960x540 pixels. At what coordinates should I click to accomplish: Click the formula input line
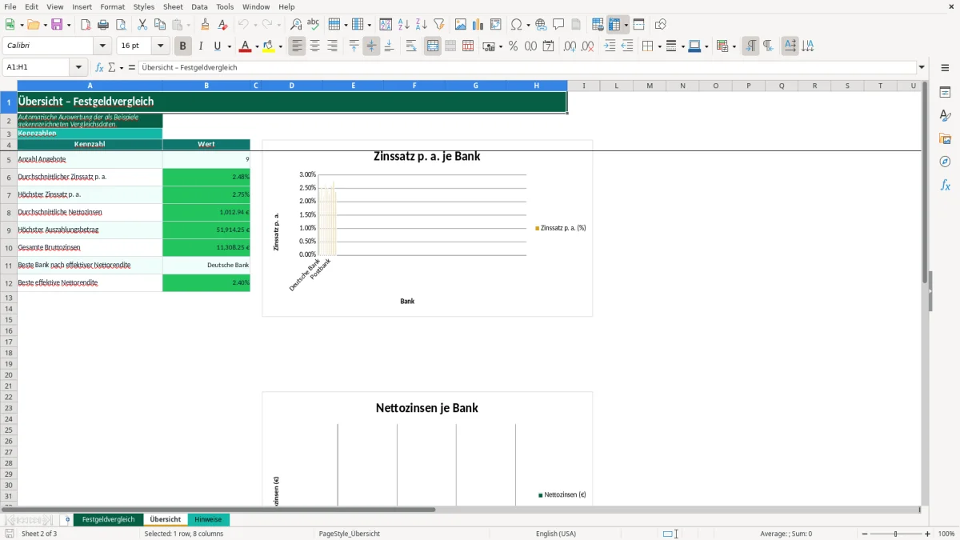click(527, 68)
